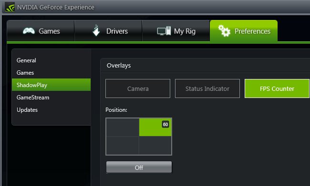Open the Games top tab
This screenshot has height=186, width=310.
tap(41, 31)
